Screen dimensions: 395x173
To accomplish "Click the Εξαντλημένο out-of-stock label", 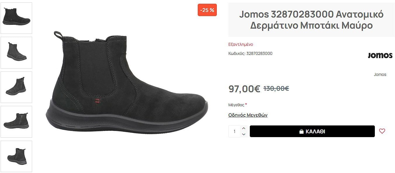I will [x=240, y=44].
